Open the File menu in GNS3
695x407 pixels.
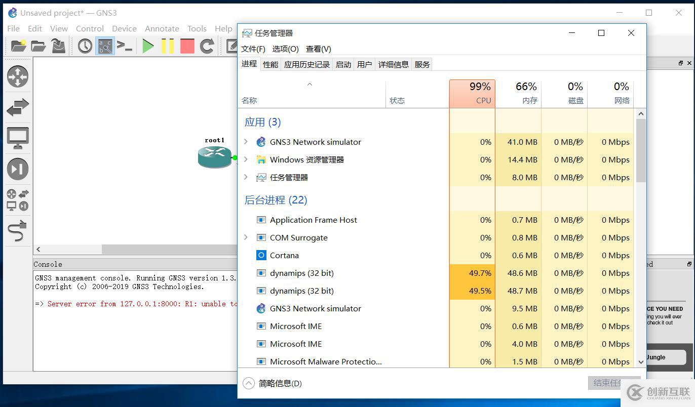(x=14, y=28)
